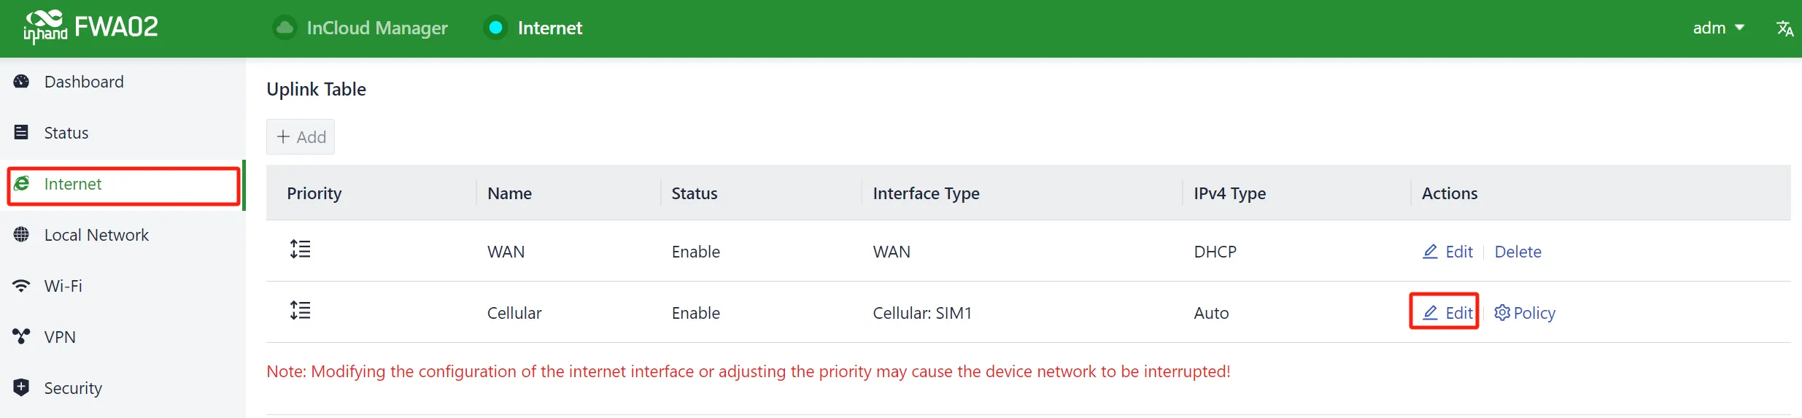Open the adm user dropdown
Image resolution: width=1802 pixels, height=418 pixels.
point(1718,28)
